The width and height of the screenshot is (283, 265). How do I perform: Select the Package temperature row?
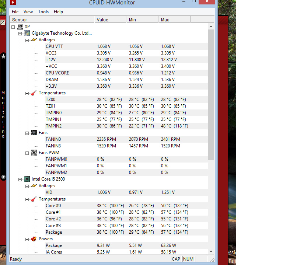tap(126, 232)
